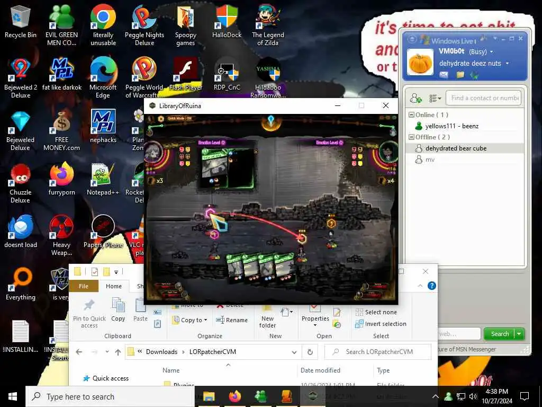Screen dimensions: 542x407
Task: Open the nephacks desktop shortcut
Action: (103, 127)
